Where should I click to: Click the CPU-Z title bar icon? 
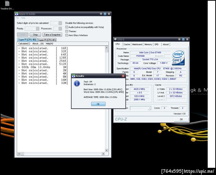(116, 39)
